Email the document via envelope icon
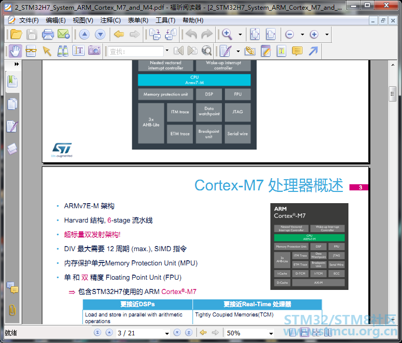 pos(64,34)
